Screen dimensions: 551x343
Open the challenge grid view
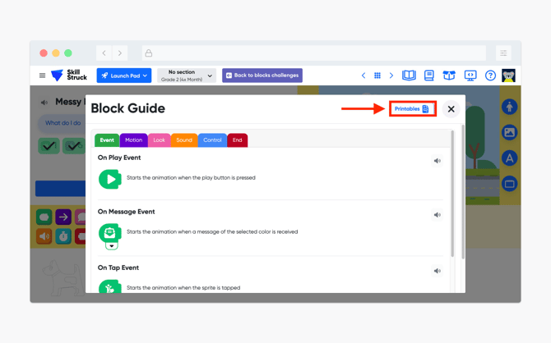pos(377,75)
